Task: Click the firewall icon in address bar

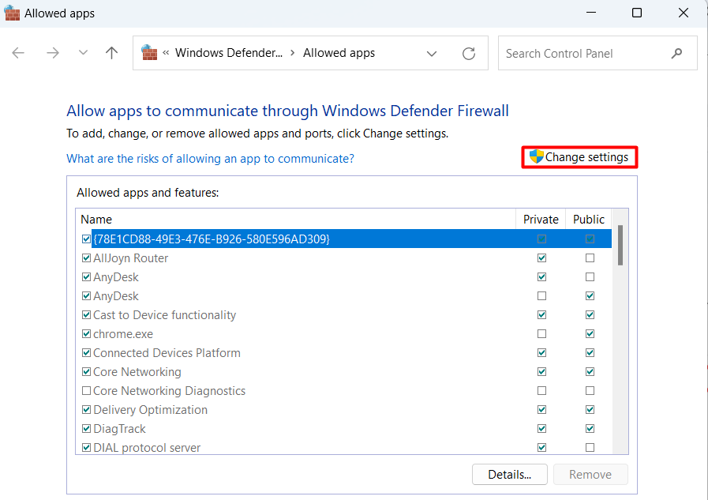Action: [149, 52]
